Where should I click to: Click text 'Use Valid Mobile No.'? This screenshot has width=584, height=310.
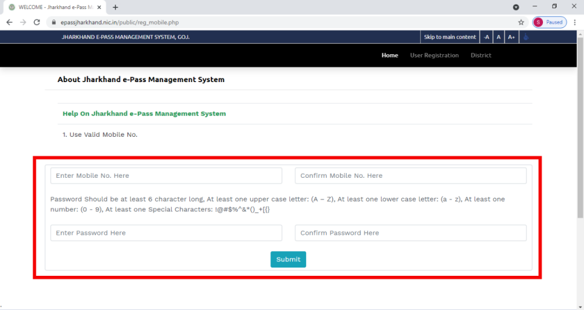[103, 134]
